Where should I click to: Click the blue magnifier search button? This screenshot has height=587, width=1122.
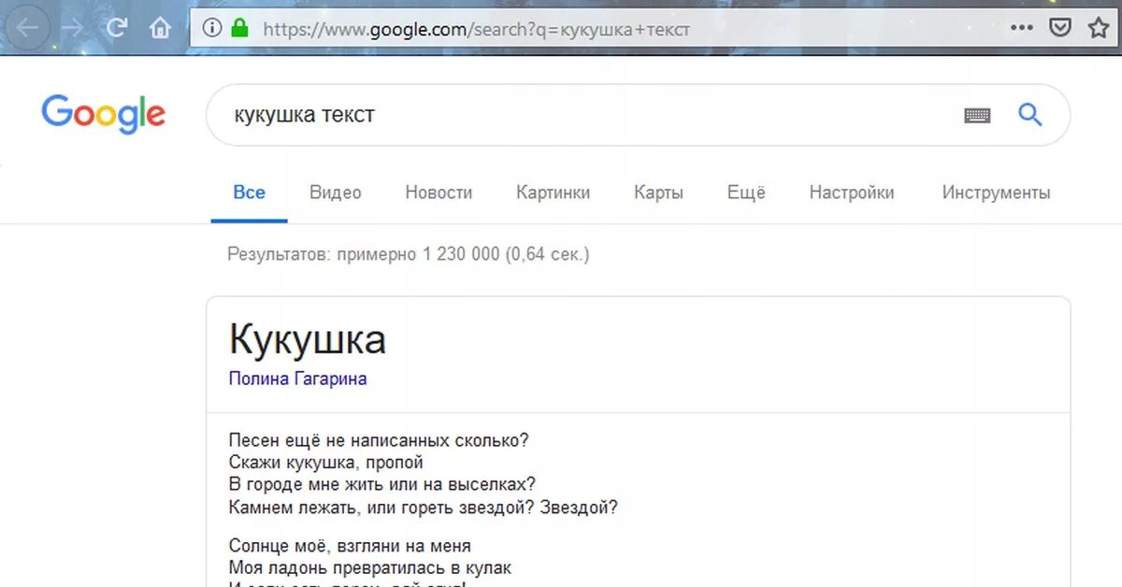(x=1029, y=115)
